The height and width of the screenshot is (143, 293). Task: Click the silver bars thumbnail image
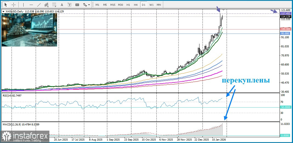29,30
